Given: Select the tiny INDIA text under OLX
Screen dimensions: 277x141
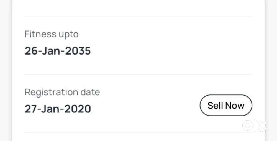Looking at the screenshot, I should (262, 131).
